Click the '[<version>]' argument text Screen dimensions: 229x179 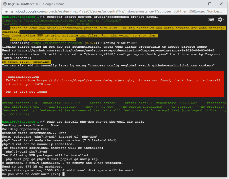point(18,114)
